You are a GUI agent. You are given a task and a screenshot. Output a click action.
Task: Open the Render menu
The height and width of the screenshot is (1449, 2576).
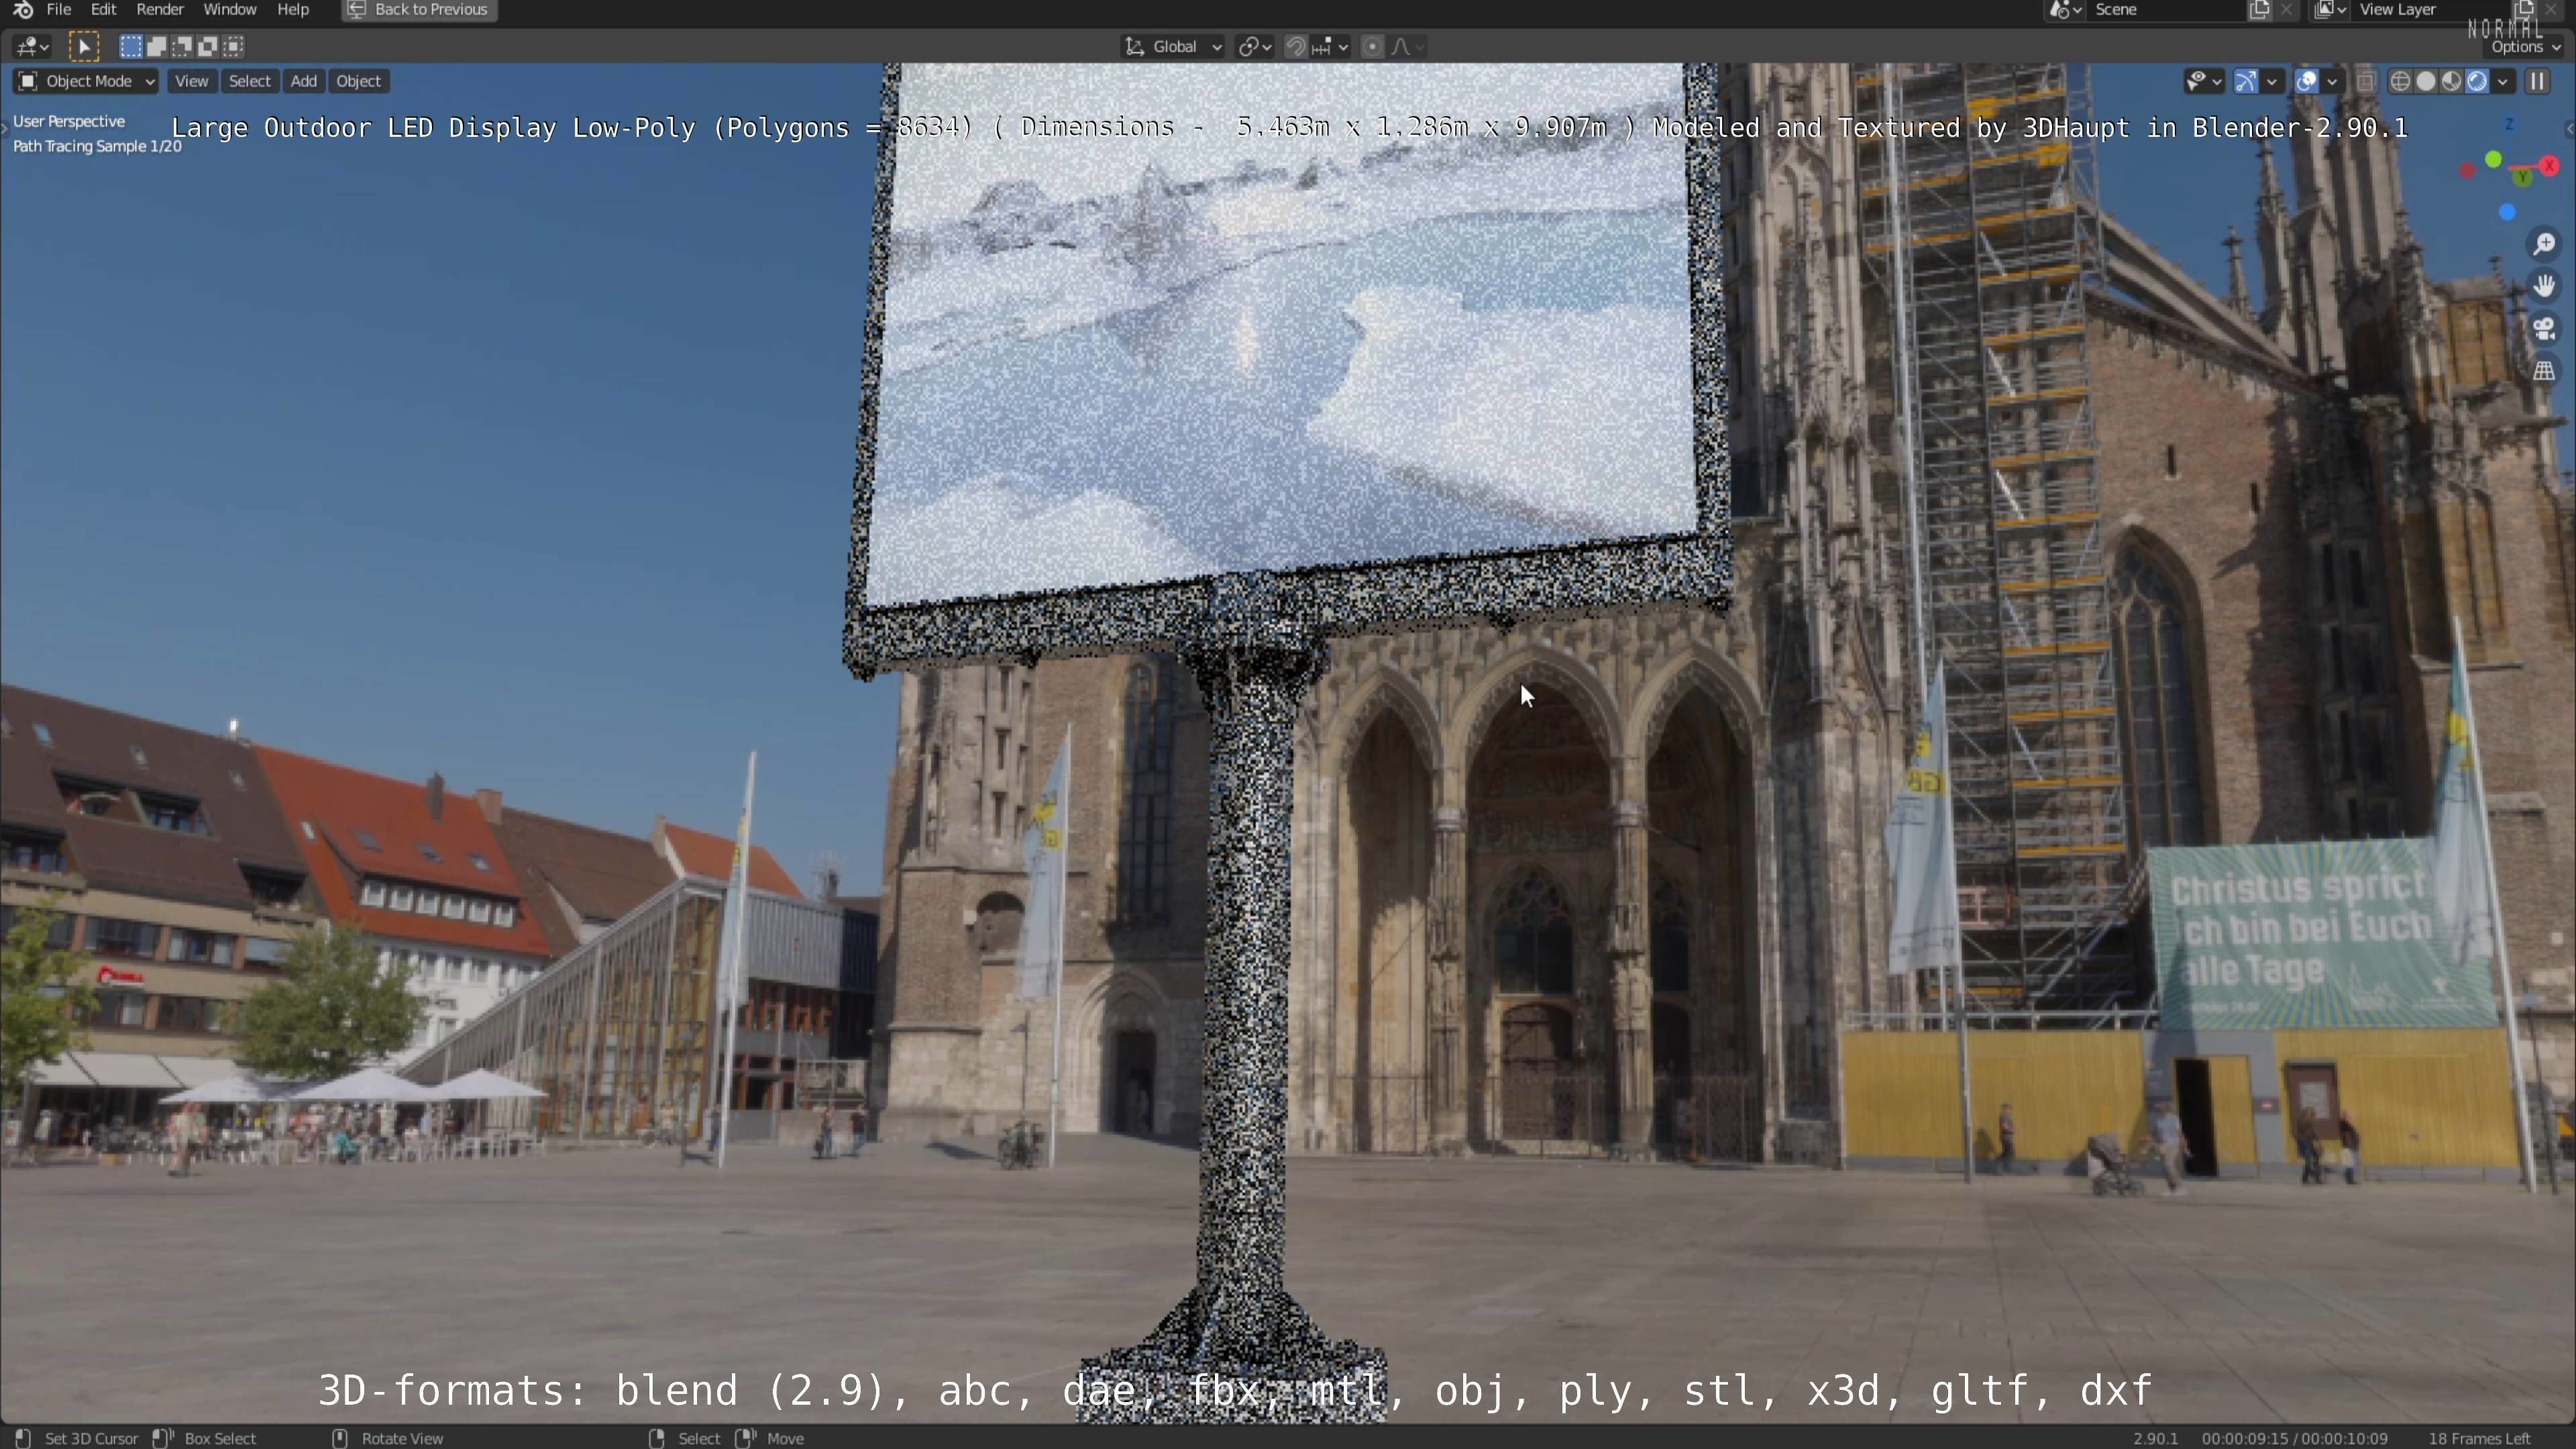160,10
